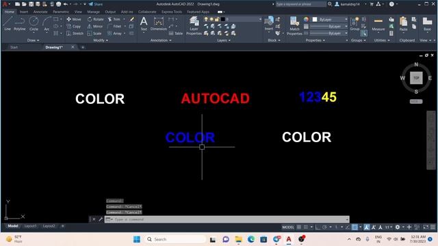Screen dimensions: 438x246
Task: Toggle polar tracking in status bar
Action: click(x=324, y=227)
